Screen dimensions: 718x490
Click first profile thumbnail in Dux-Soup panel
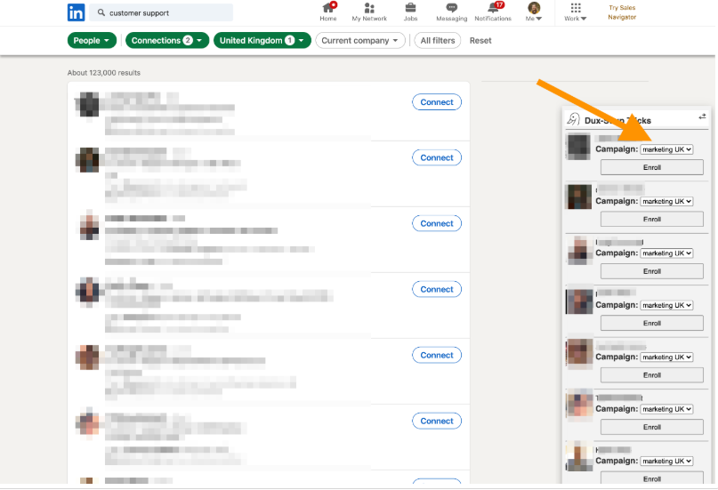579,147
